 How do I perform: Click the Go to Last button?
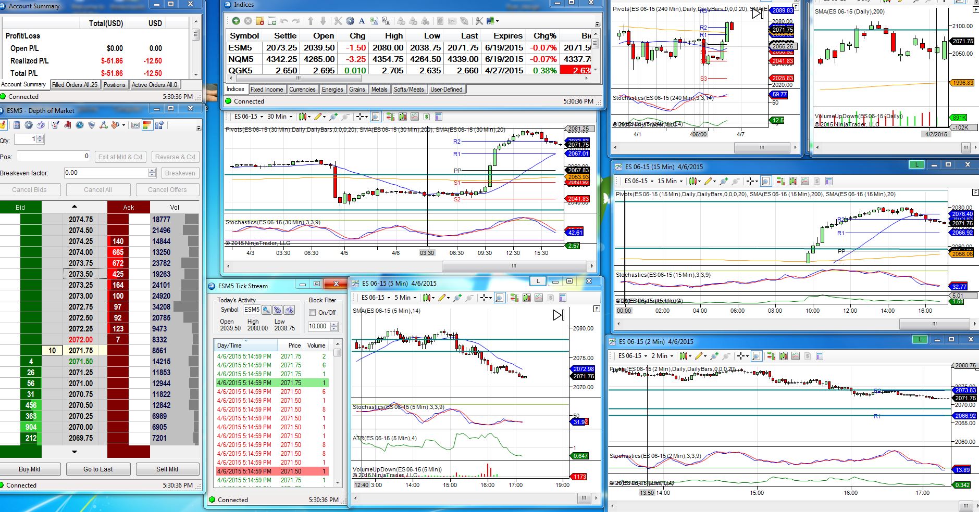[x=98, y=469]
